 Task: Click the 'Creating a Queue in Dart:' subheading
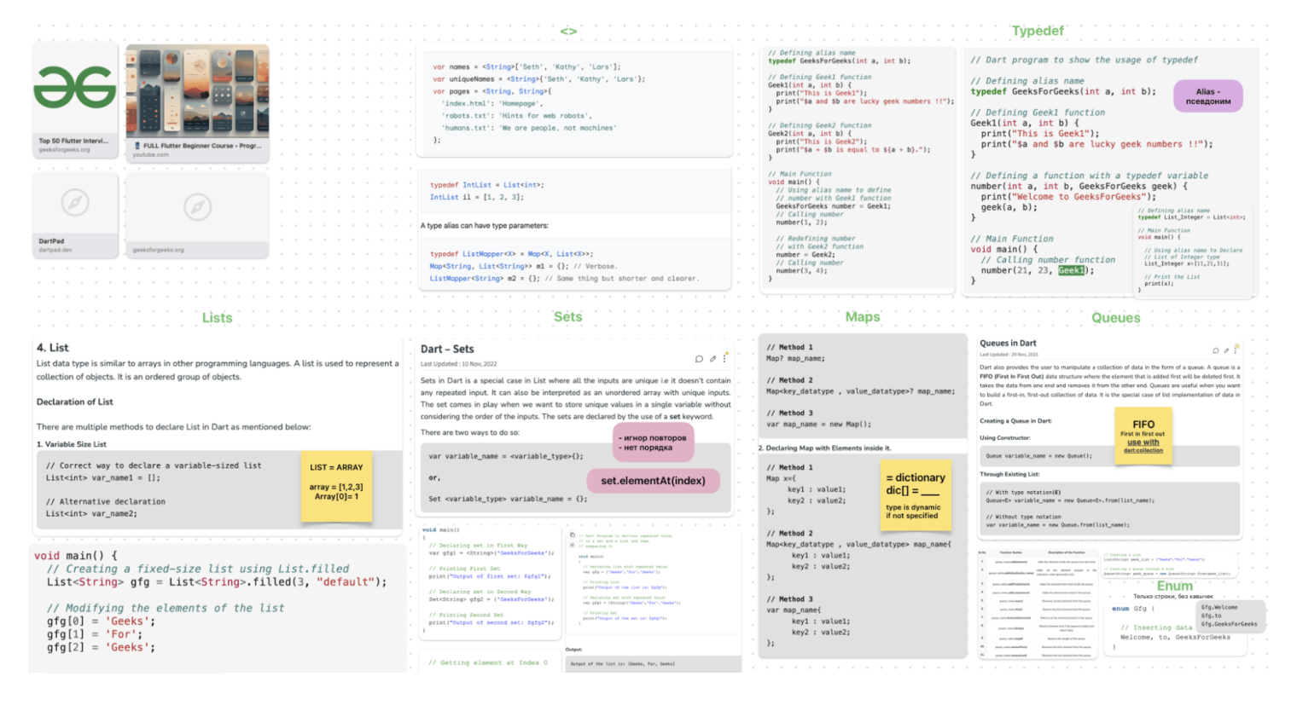click(x=1015, y=420)
